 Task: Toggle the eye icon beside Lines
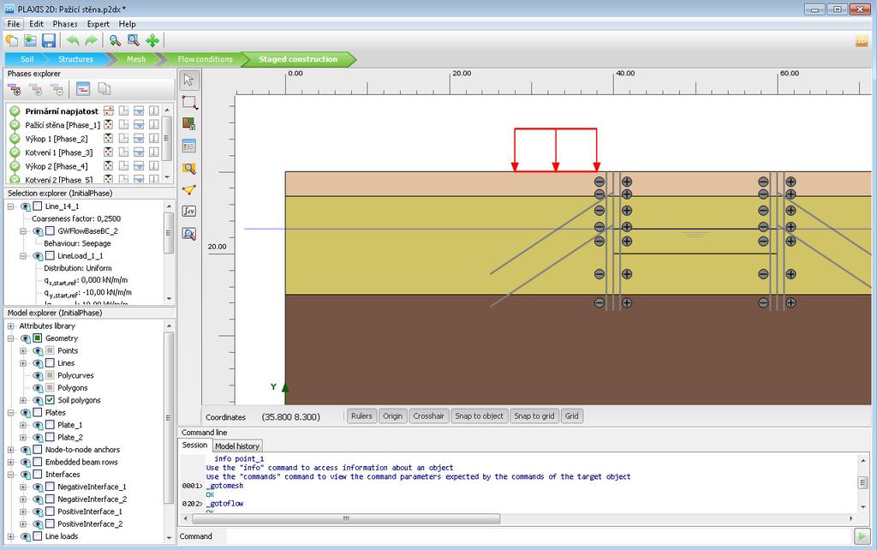click(x=38, y=363)
